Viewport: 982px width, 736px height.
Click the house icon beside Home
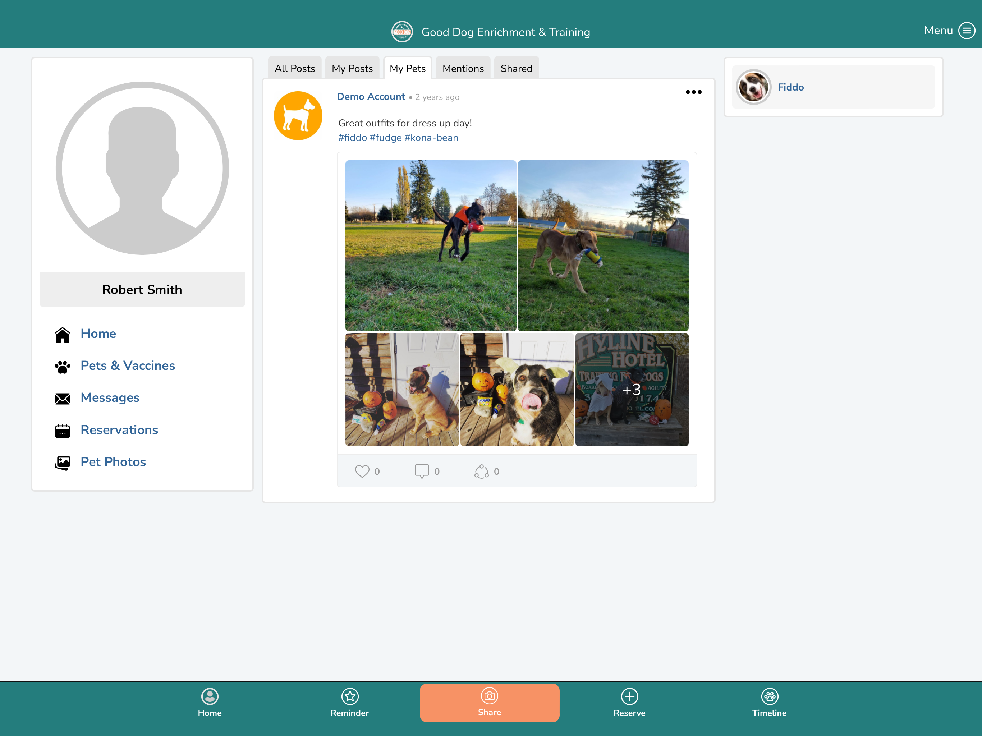tap(62, 335)
